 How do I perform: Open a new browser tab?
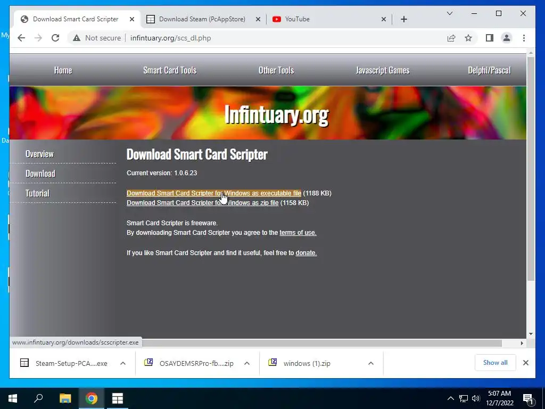click(x=404, y=19)
